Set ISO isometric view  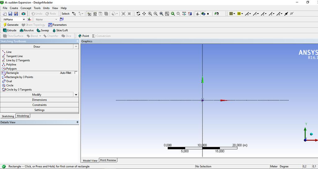point(184,14)
